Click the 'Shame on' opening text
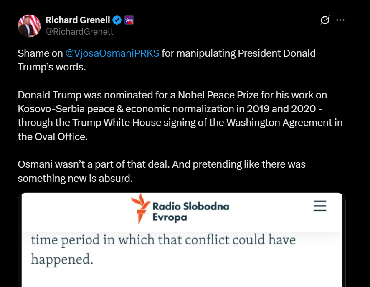This screenshot has width=370, height=287. [x=40, y=53]
